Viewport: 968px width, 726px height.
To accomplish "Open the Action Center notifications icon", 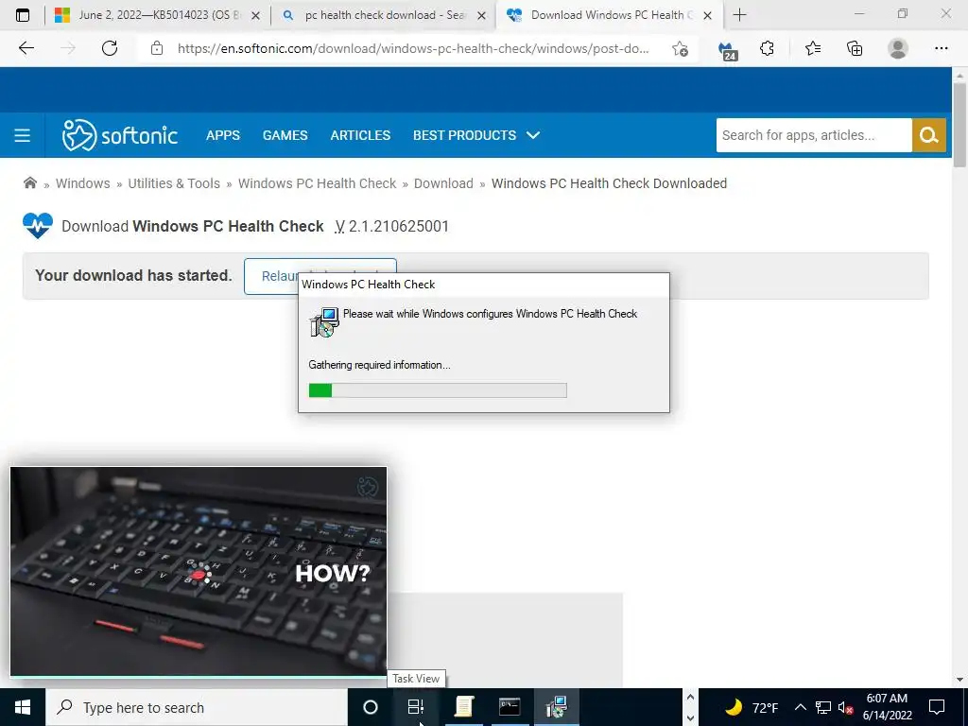I will click(x=937, y=707).
